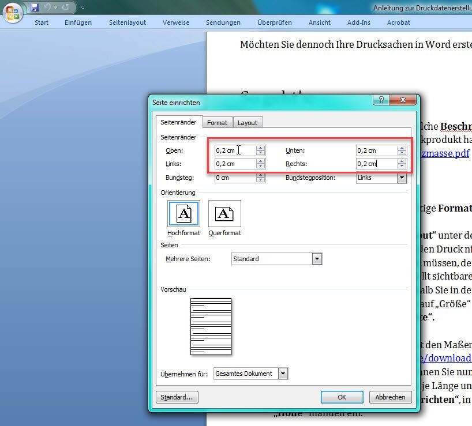Click the Undo arrow icon
The width and height of the screenshot is (472, 426).
coord(47,7)
